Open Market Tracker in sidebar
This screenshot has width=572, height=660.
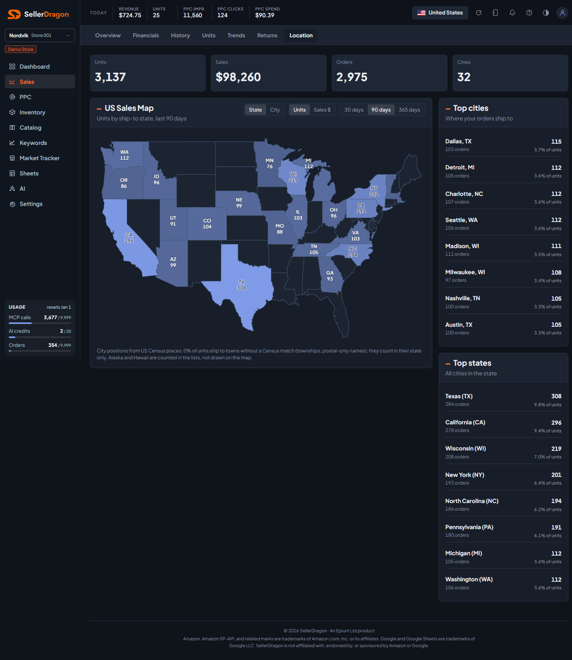coord(40,158)
